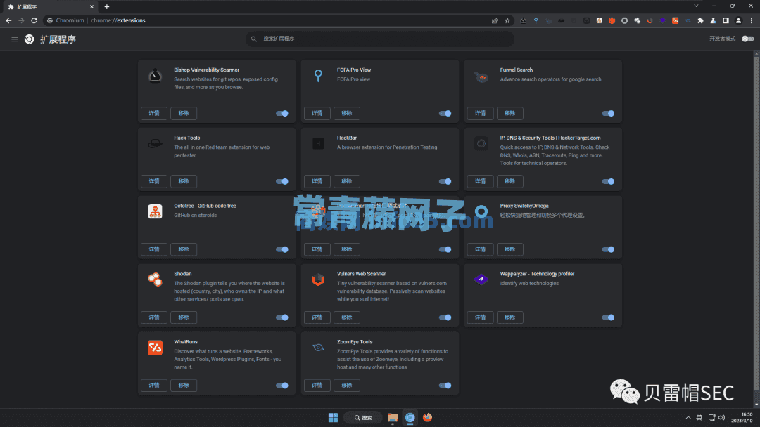Open the taskbar 搜索 search box
Image resolution: width=760 pixels, height=427 pixels.
pos(363,418)
